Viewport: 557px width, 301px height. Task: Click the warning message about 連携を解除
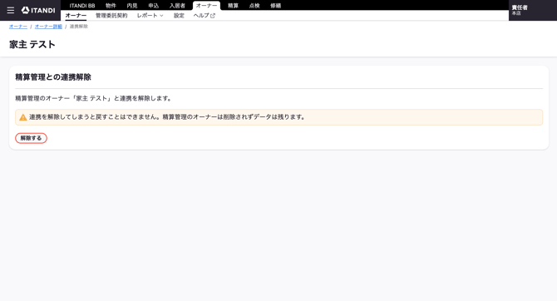click(x=278, y=117)
